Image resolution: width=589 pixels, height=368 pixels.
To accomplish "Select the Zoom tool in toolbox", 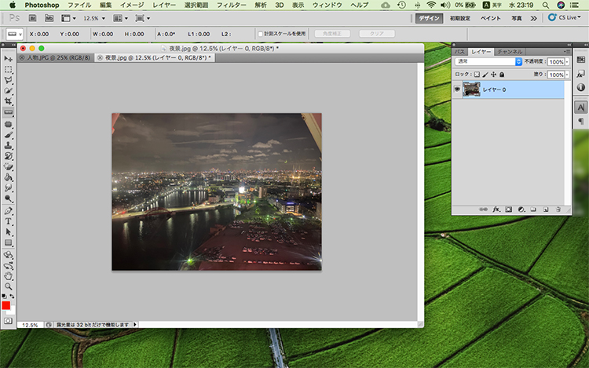I will point(9,286).
